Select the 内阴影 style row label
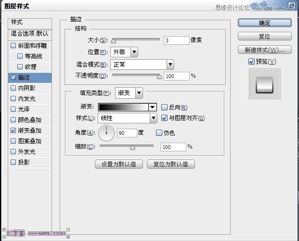The image size is (299, 241). (26, 88)
